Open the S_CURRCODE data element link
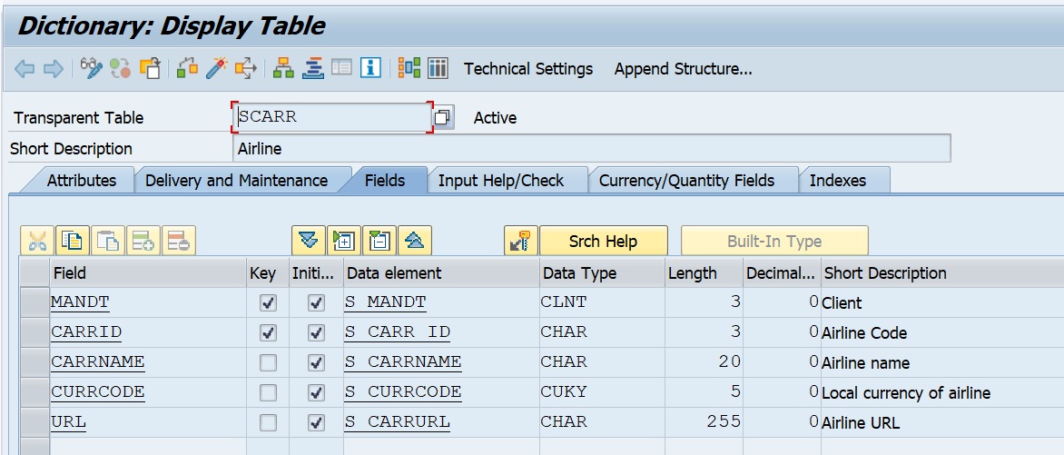Screen dimensions: 1064x455 coord(403,392)
